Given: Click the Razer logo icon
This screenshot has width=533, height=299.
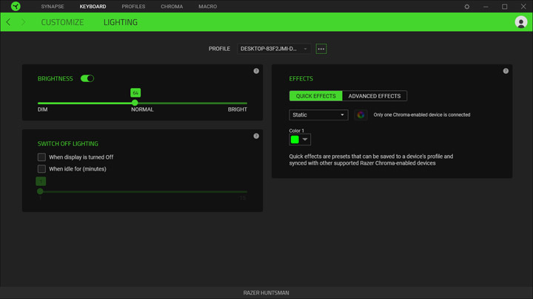Looking at the screenshot, I should point(16,6).
